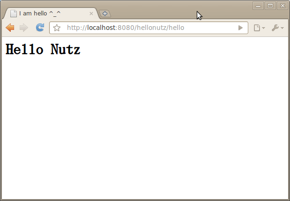This screenshot has height=201, width=290.
Task: Maximize the browser window
Action: point(270,6)
